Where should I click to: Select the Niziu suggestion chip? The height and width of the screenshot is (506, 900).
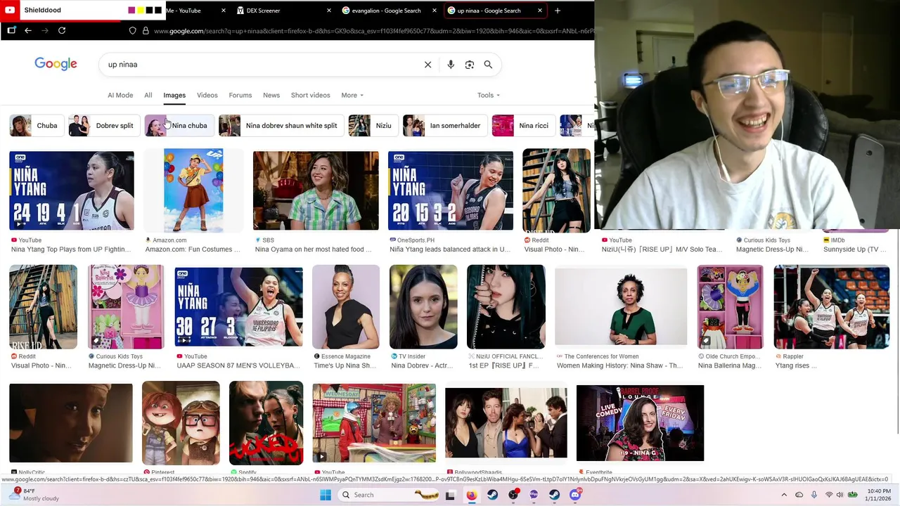tap(373, 126)
